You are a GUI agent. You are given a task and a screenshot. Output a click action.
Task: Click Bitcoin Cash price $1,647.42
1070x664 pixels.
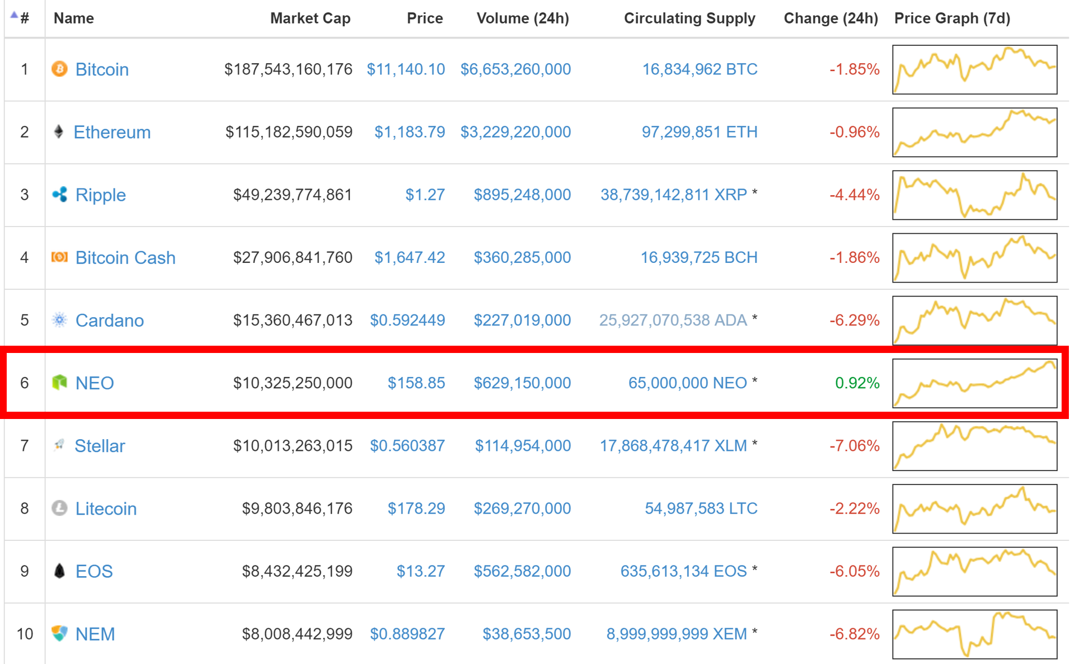(x=410, y=257)
